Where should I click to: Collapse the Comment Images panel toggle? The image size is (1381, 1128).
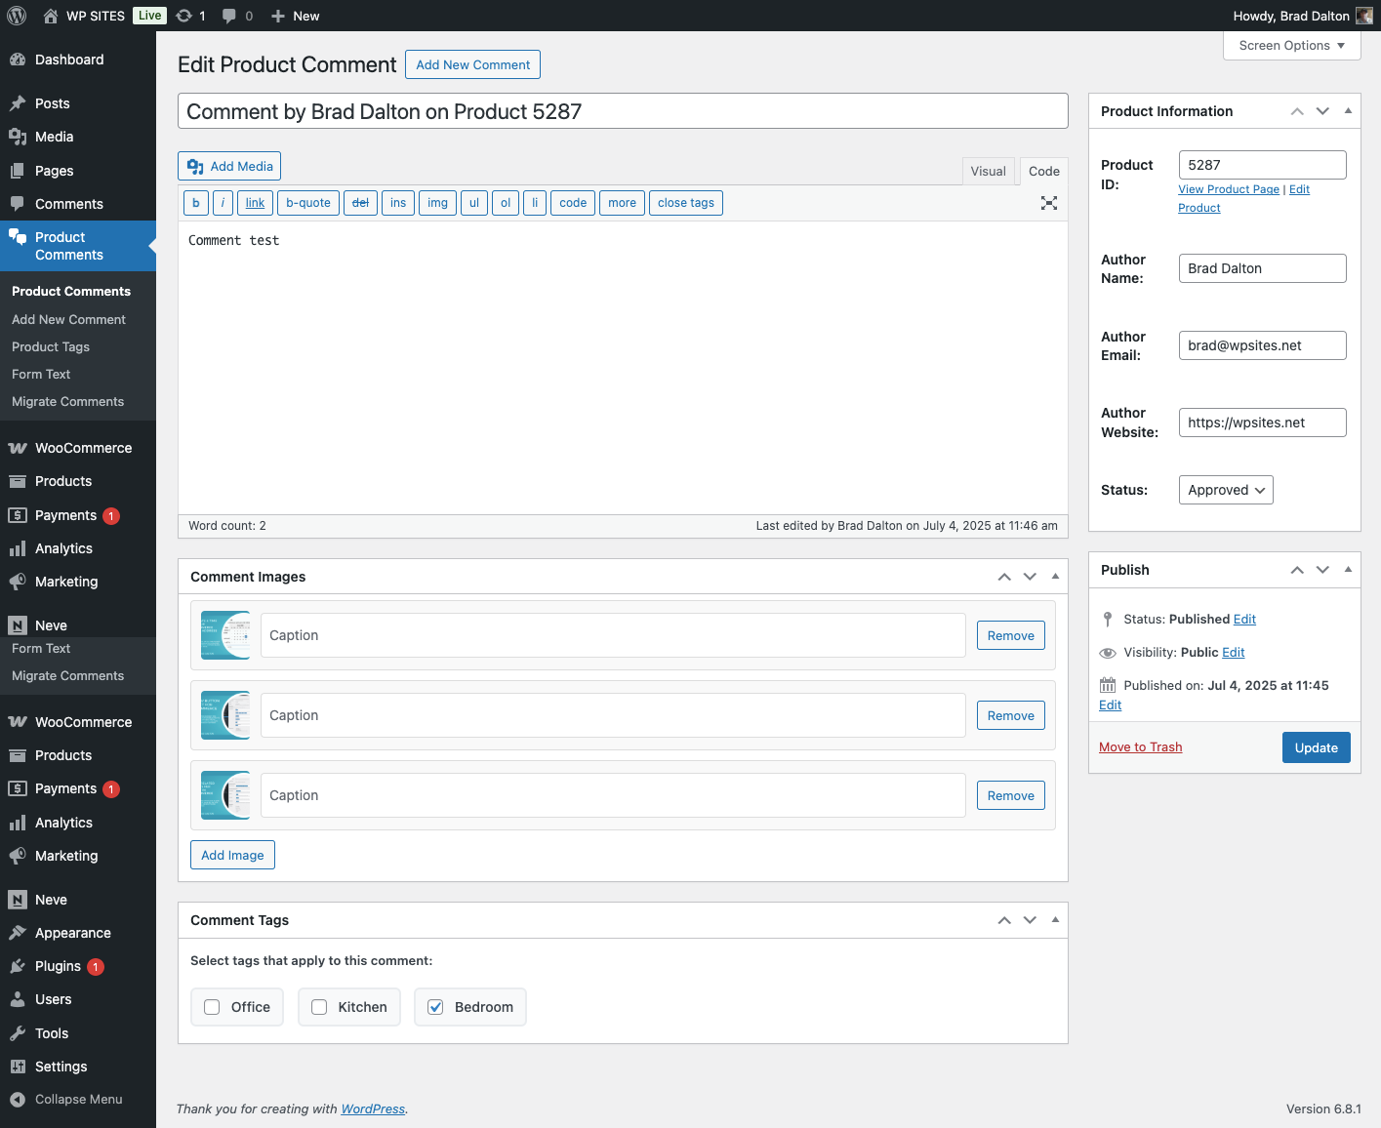coord(1055,577)
